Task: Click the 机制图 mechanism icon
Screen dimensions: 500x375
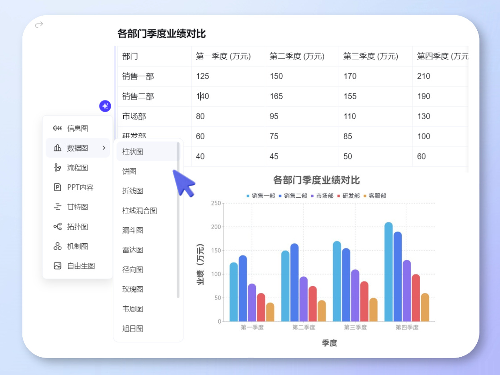Action: [x=57, y=246]
